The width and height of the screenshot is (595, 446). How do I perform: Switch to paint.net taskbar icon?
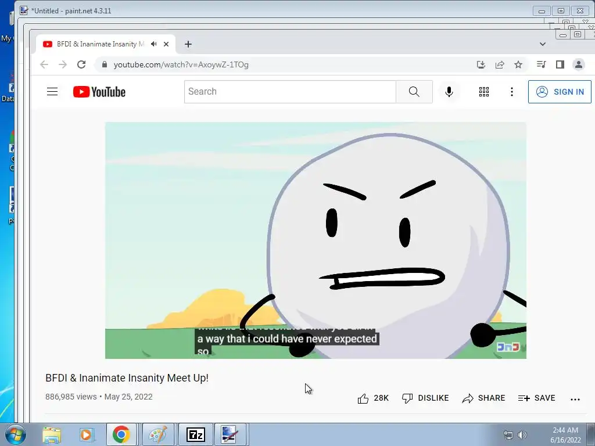(230, 434)
